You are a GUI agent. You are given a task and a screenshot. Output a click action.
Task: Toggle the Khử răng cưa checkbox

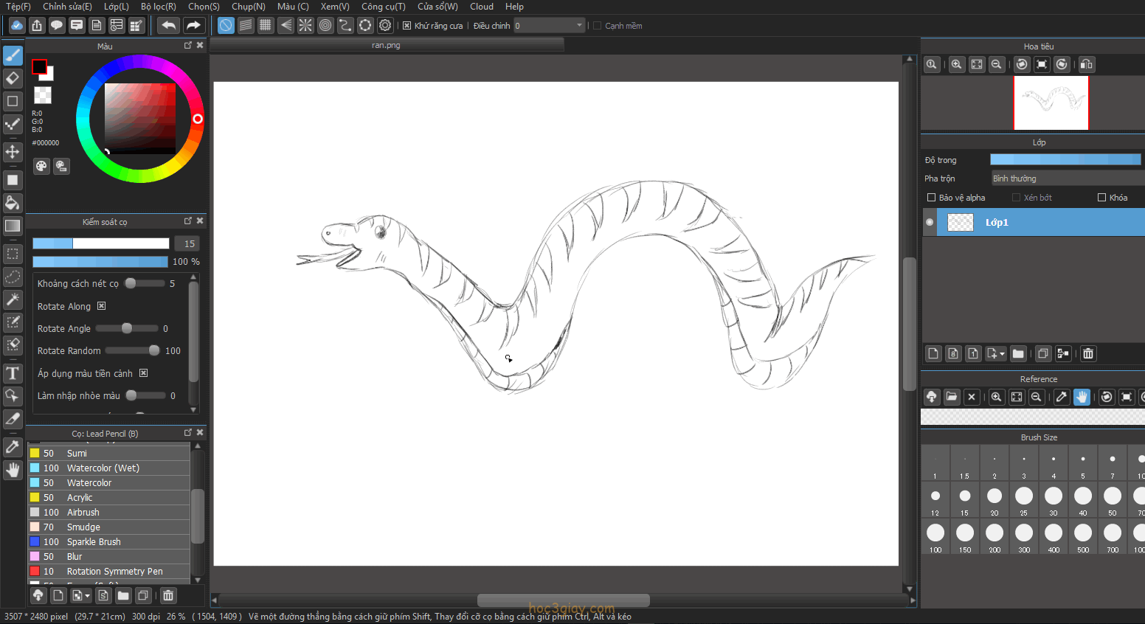[407, 26]
